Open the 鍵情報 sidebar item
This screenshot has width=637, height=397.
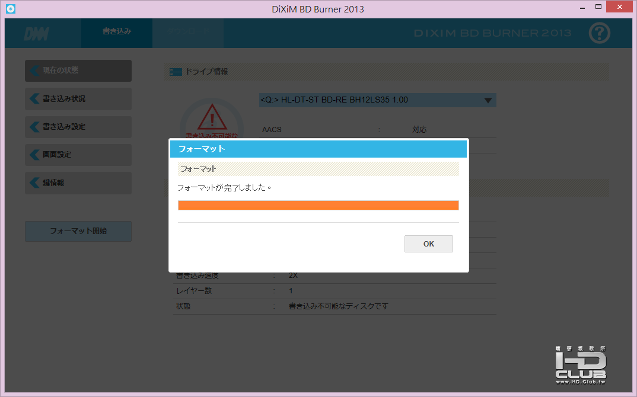[x=78, y=183]
